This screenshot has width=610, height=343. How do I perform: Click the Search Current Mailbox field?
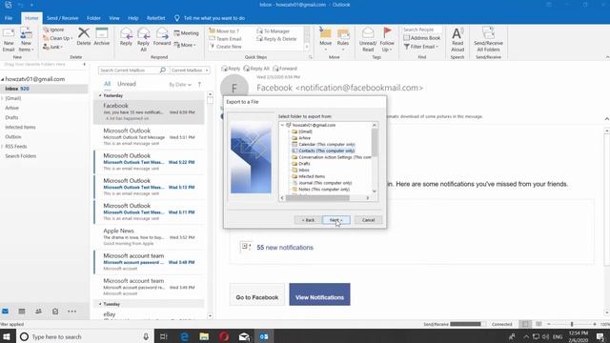(129, 71)
